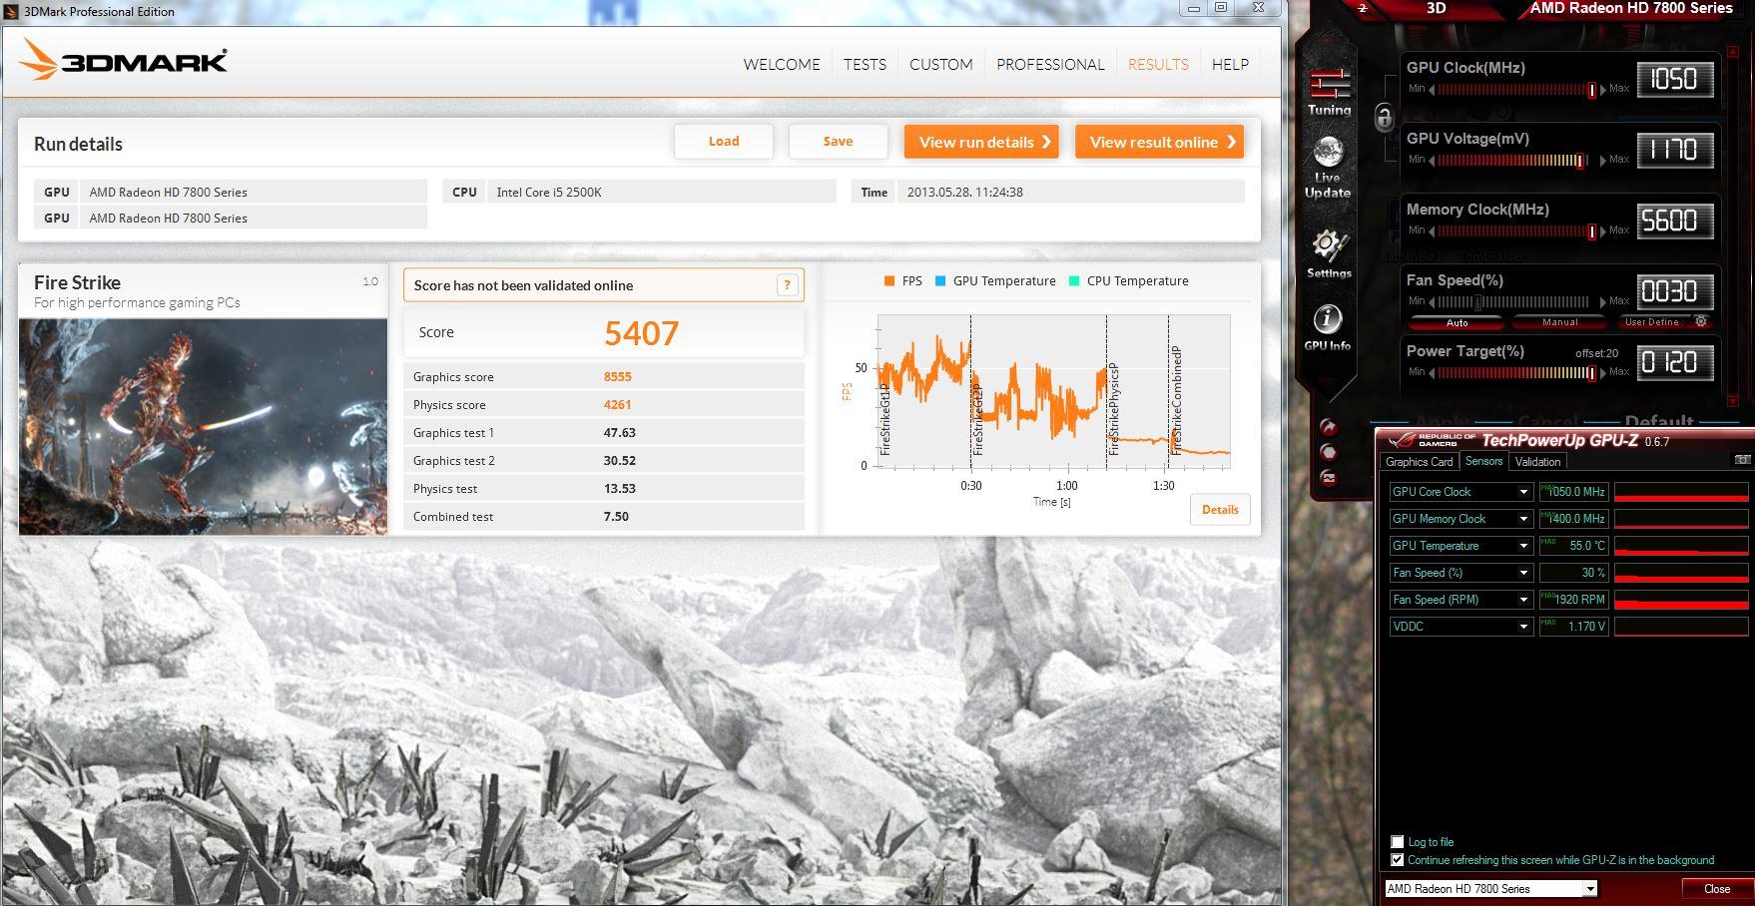Select Manual fan speed mode

pos(1559,322)
